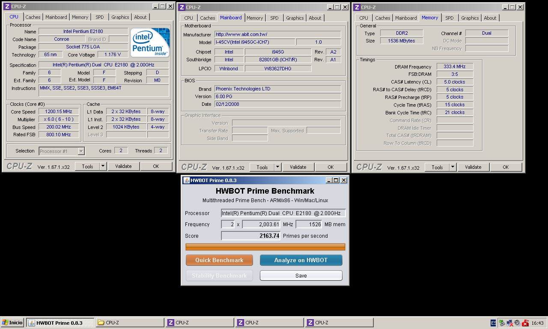Open the Tools dropdown arrow in the CPU window
This screenshot has height=329, width=548.
click(x=103, y=166)
